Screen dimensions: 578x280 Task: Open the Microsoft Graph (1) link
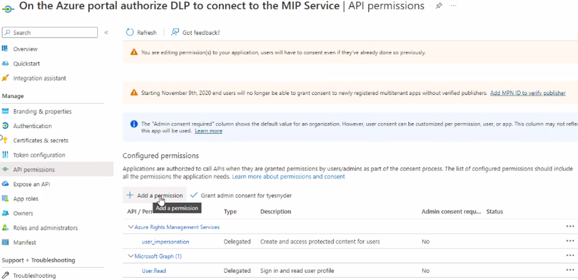coord(158,256)
